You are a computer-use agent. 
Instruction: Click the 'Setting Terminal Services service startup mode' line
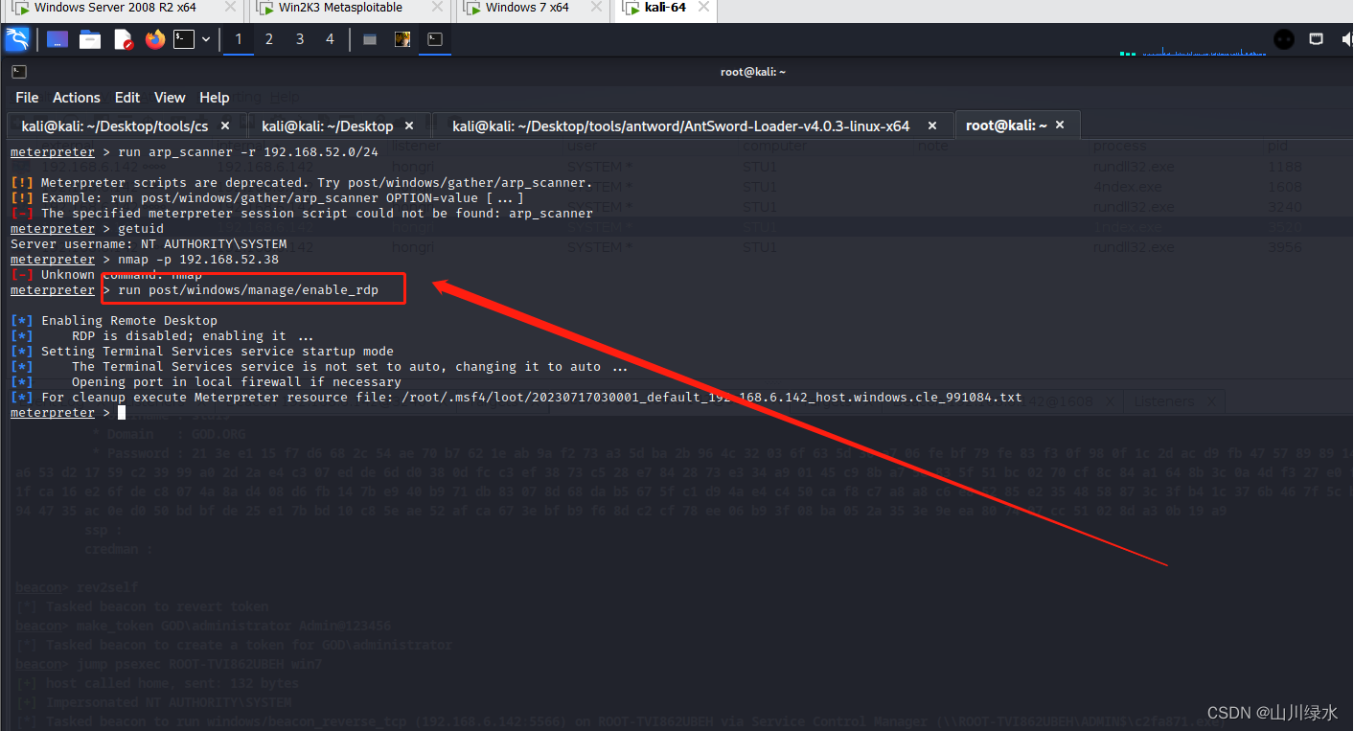click(202, 351)
